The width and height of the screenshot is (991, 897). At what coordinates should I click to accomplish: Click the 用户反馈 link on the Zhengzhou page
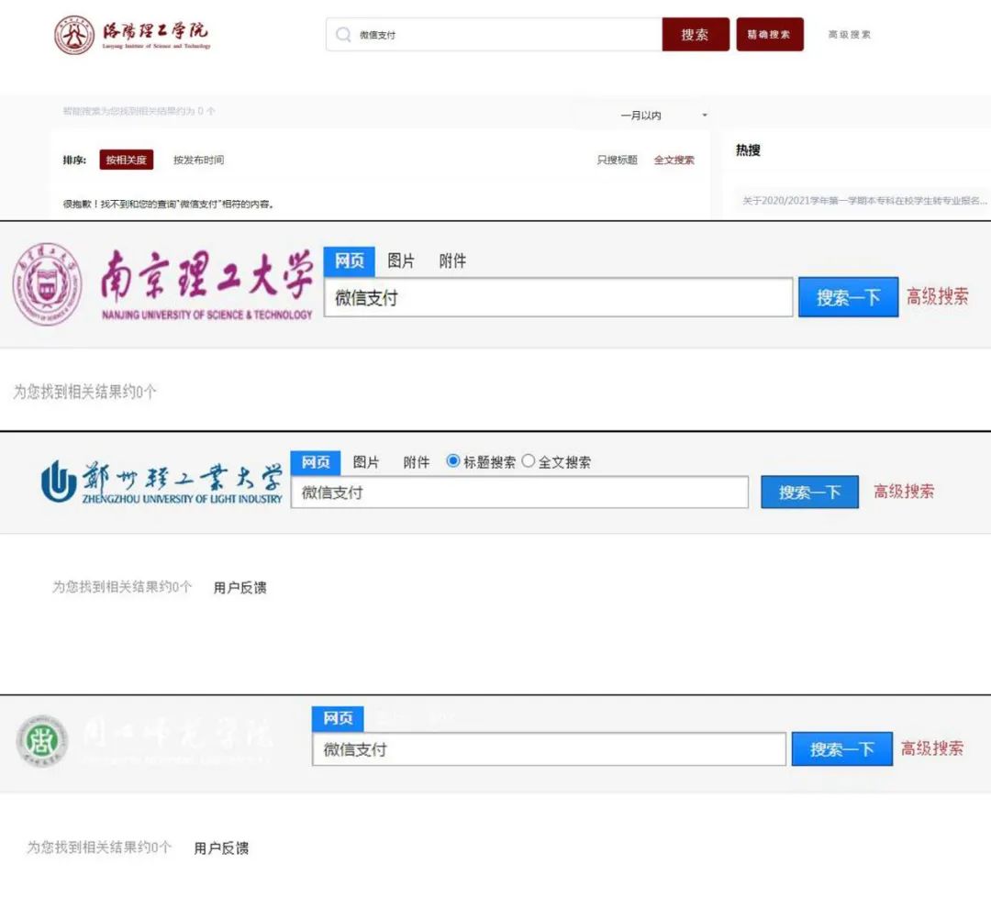240,587
